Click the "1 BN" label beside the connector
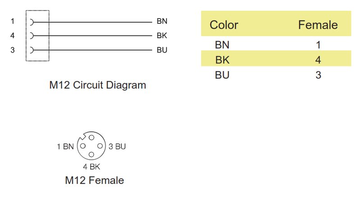This screenshot has height=197, width=361. tap(65, 146)
